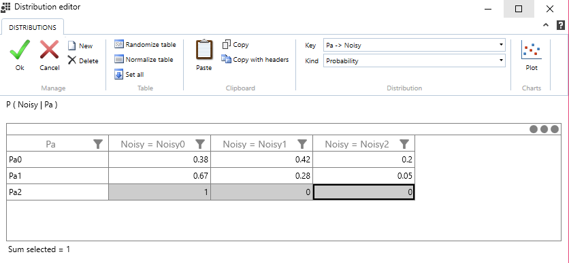569x263 pixels.
Task: Minimize the Distribution editor window
Action: (488, 9)
